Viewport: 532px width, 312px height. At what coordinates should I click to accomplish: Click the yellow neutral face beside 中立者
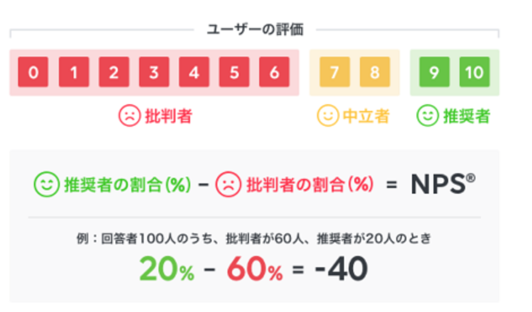click(328, 116)
